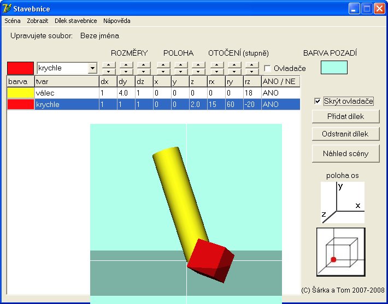Click the red dot in wireframe cube preview
This screenshot has width=388, height=304.
[333, 259]
